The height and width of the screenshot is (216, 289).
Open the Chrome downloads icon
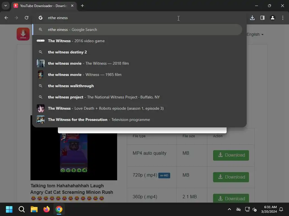coord(252,18)
